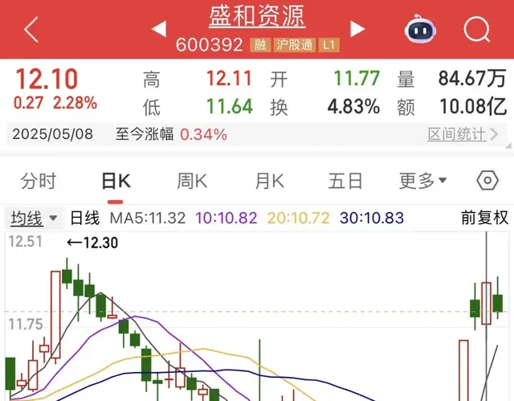
Task: Tap the 11.75 axis label
Action: pyautogui.click(x=26, y=325)
